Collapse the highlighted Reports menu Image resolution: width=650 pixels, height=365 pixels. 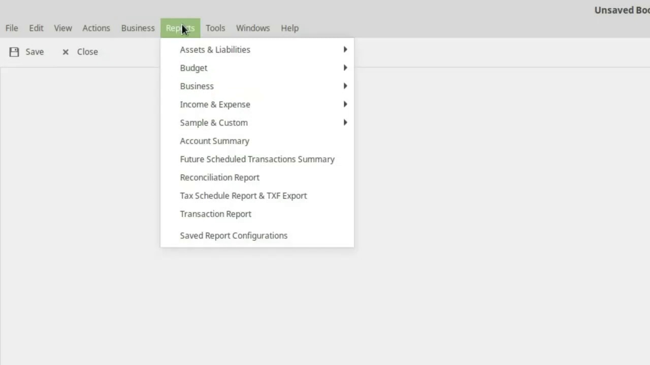[x=180, y=28]
